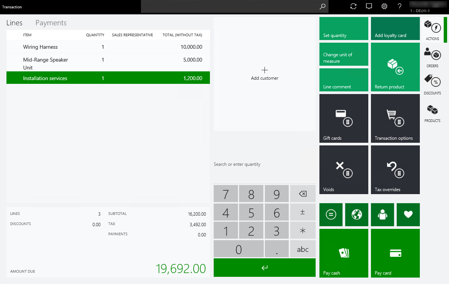Screen dimensions: 449x284
Task: Open the Discounts panel
Action: [432, 84]
